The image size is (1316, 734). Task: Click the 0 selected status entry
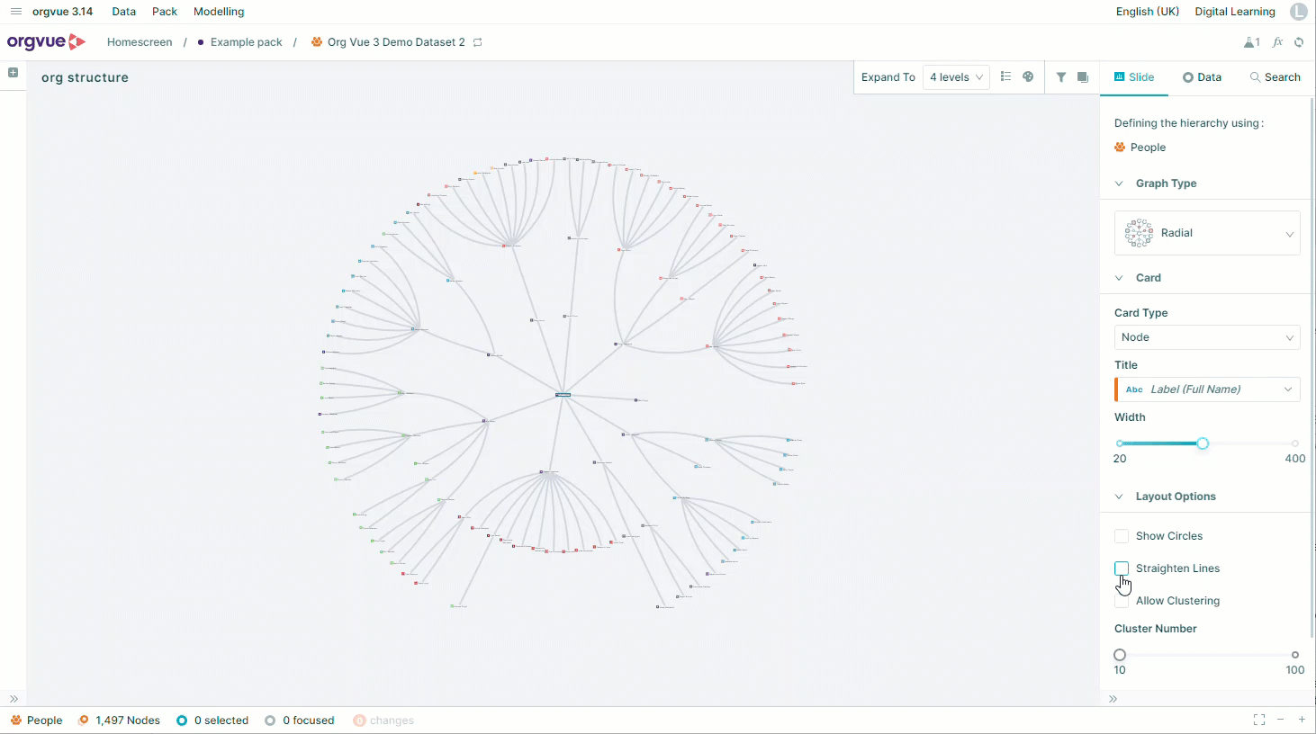[x=212, y=721]
